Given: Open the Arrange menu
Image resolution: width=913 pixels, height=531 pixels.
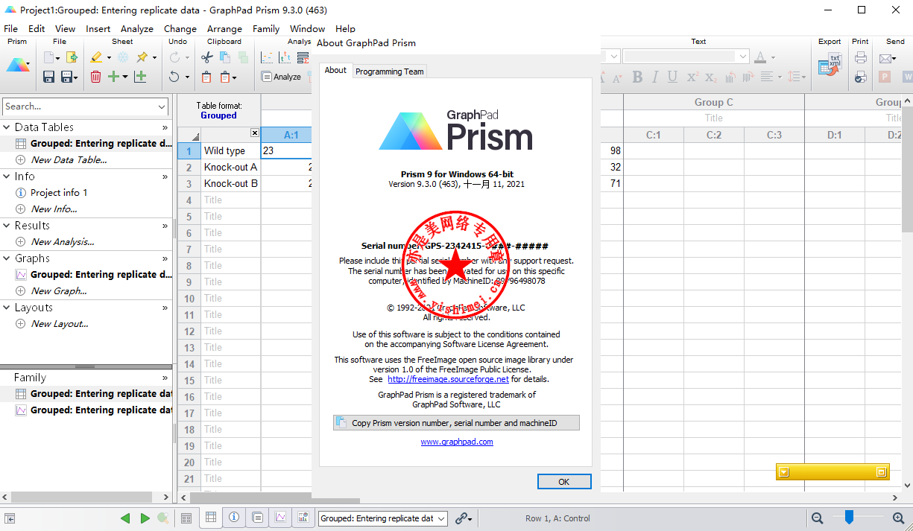Looking at the screenshot, I should (224, 29).
